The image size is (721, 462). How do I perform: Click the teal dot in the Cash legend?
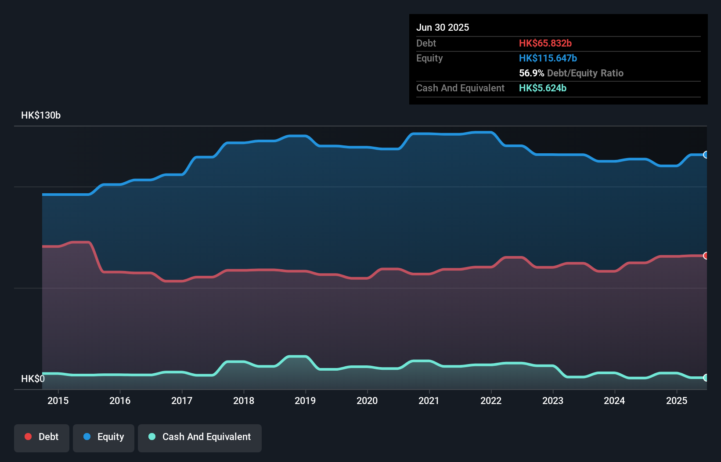point(152,437)
